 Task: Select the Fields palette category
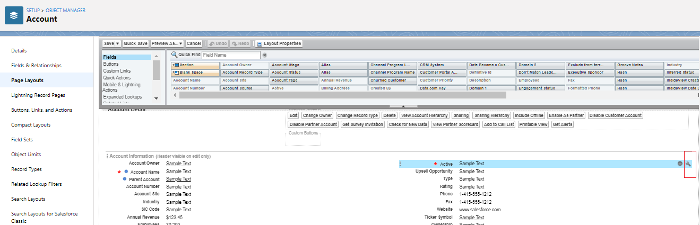127,57
